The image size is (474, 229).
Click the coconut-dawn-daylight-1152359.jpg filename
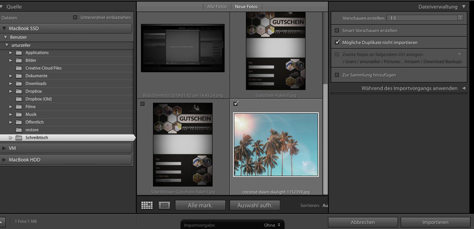(276, 192)
